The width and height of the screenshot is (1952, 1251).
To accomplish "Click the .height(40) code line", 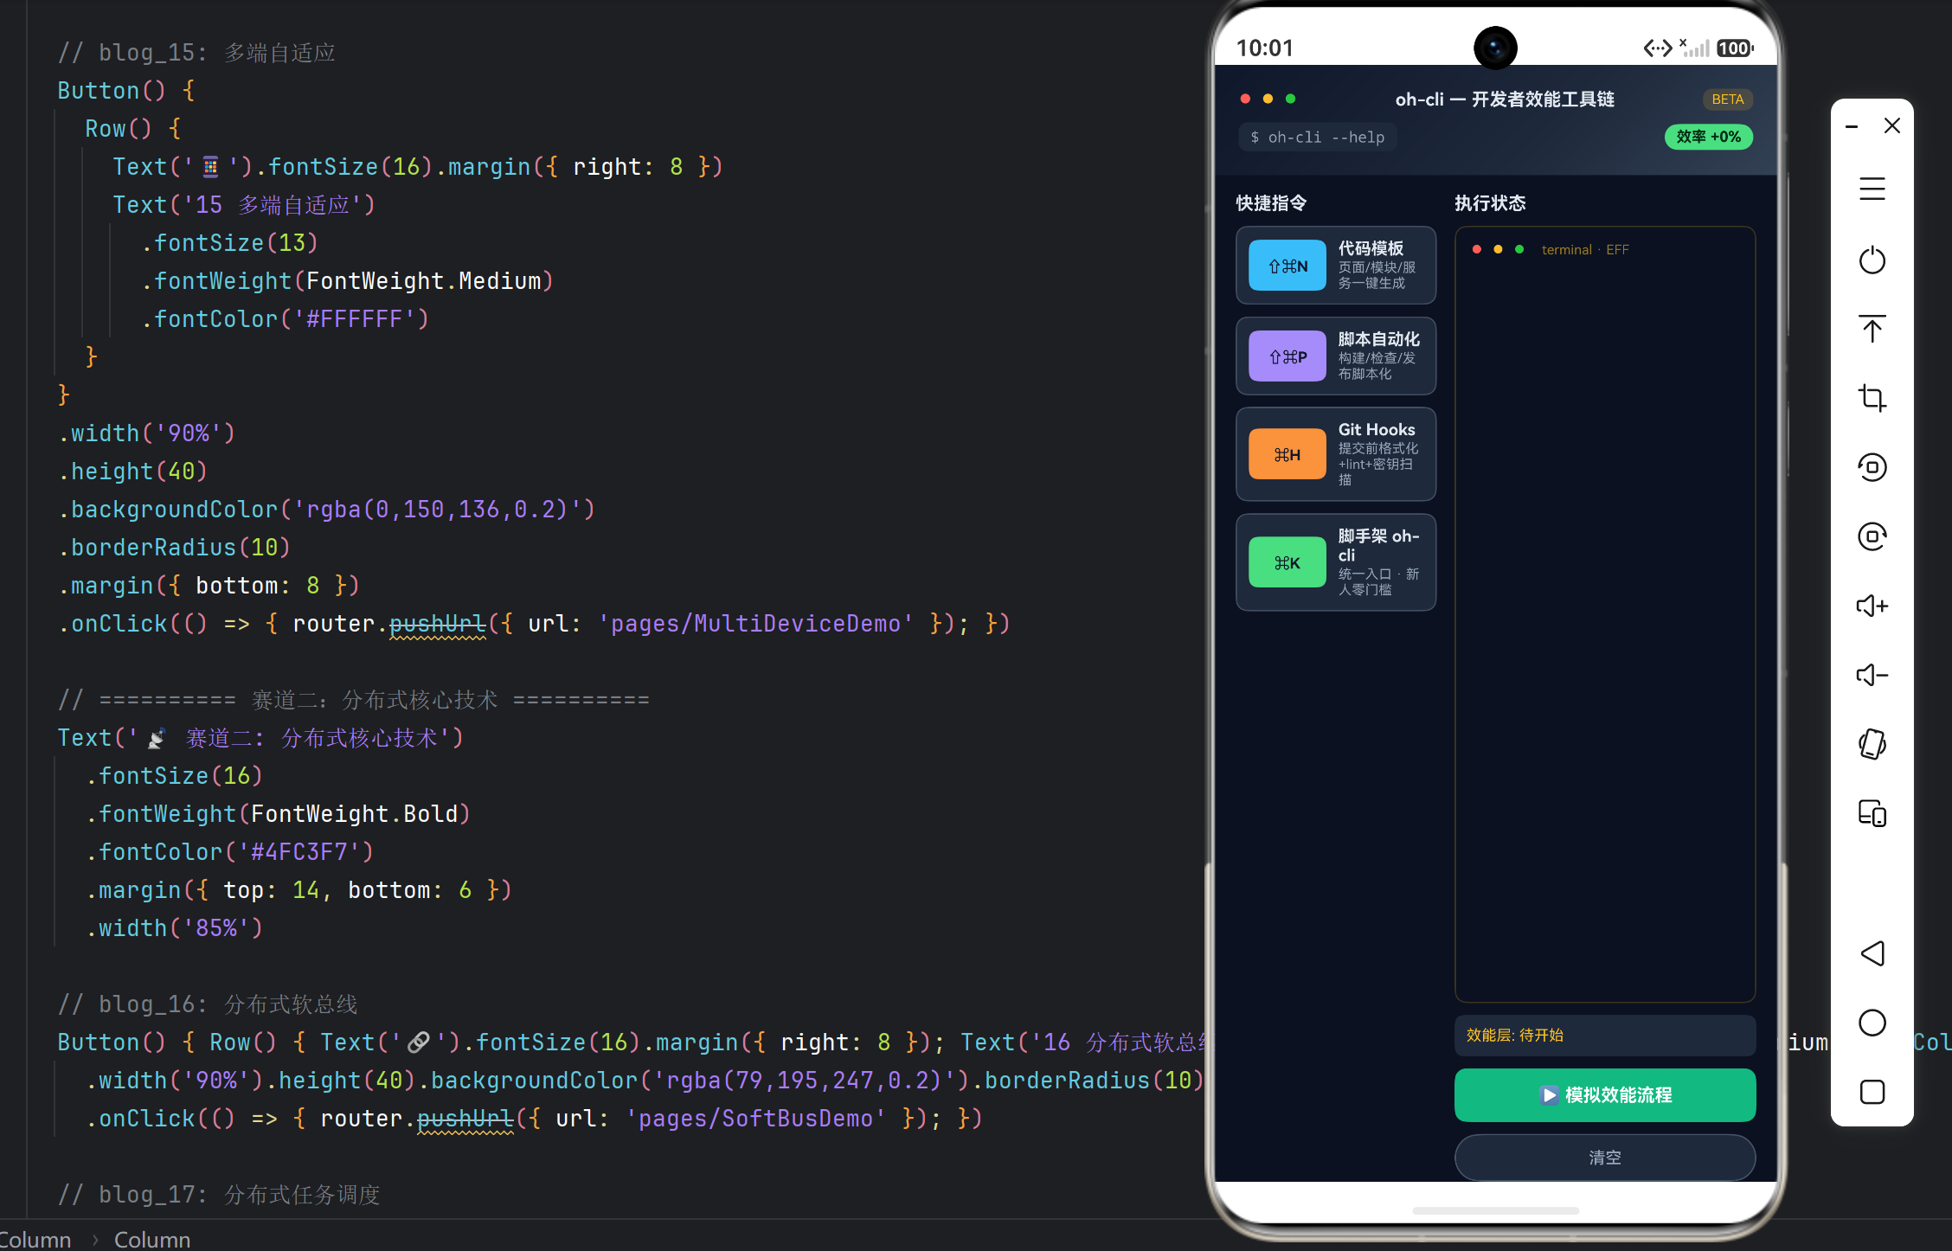I will (132, 472).
